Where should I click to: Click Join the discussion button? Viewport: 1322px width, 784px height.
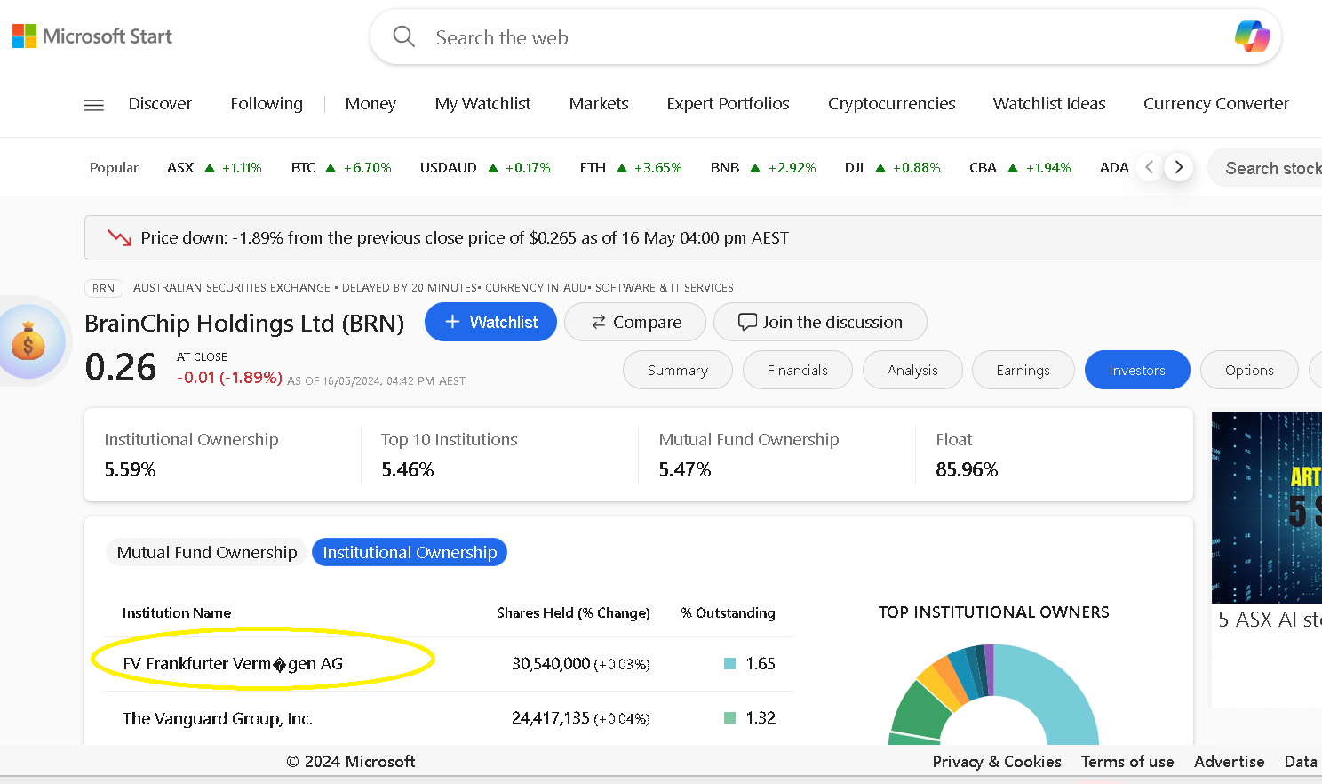click(820, 322)
